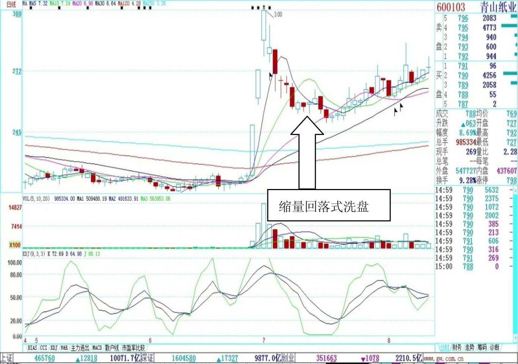Click the 创业 index value 351663
This screenshot has width=518, height=364.
(x=326, y=358)
